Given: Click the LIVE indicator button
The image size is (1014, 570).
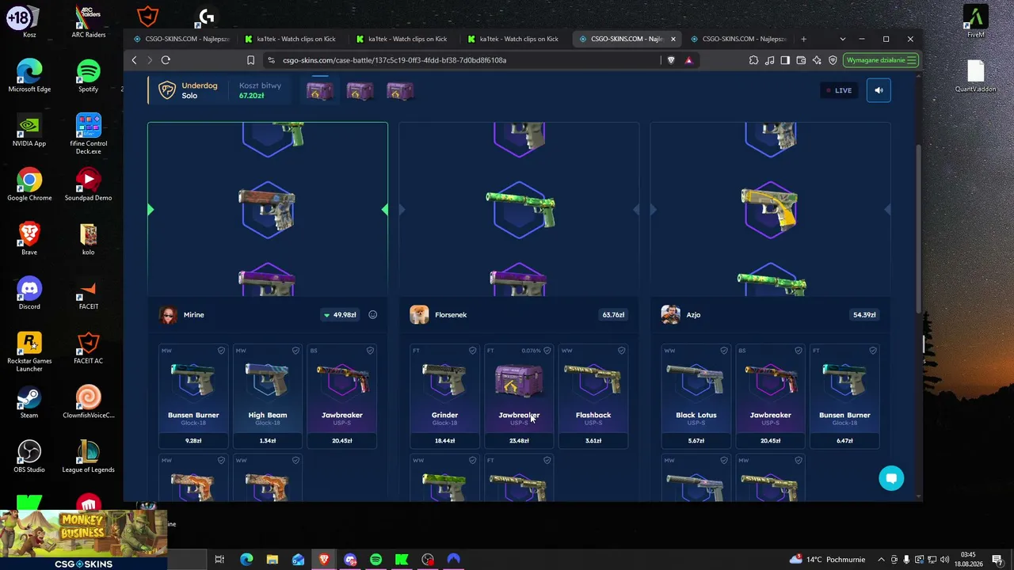Looking at the screenshot, I should point(838,90).
